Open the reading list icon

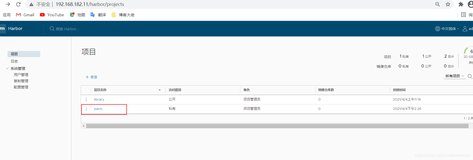click(463, 15)
